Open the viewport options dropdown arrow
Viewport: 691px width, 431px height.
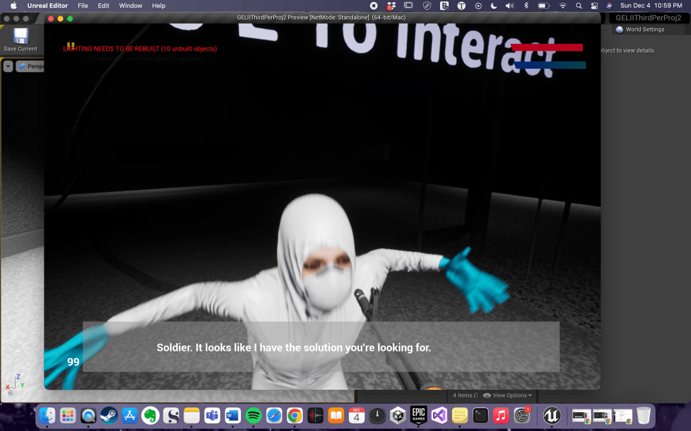coord(8,66)
